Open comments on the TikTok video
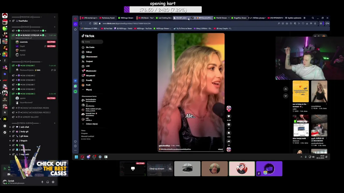The height and width of the screenshot is (193, 344). pyautogui.click(x=229, y=125)
